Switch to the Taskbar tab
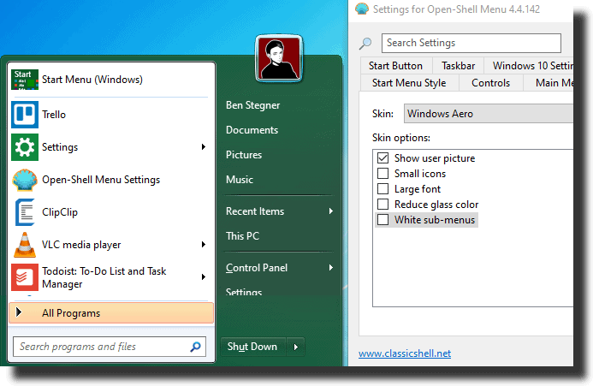This screenshot has width=593, height=386. [x=458, y=66]
